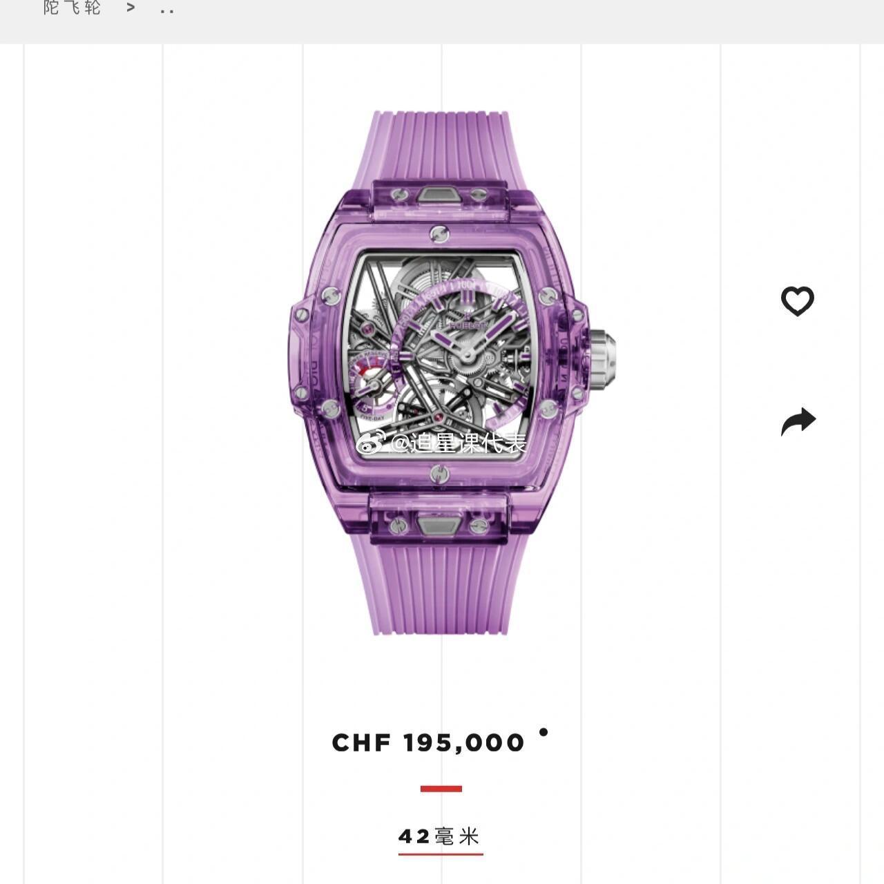
Task: Click the red divider line below price
Action: coord(441,789)
